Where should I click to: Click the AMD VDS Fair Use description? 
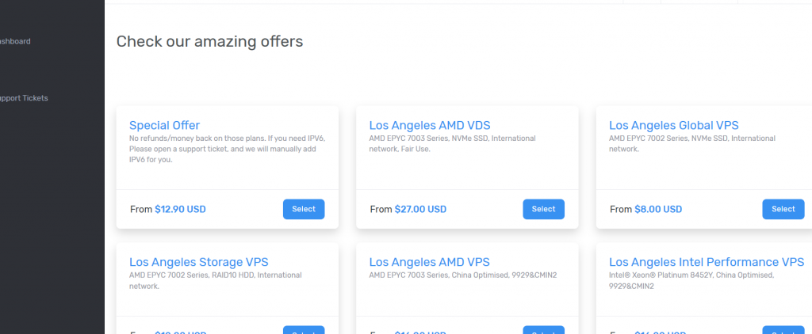pos(452,143)
